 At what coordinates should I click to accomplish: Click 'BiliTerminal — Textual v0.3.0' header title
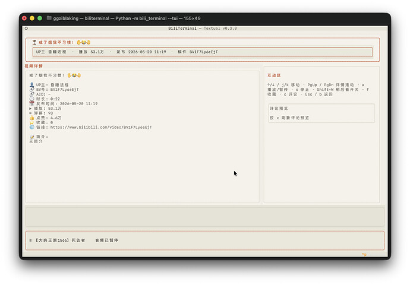coord(203,28)
